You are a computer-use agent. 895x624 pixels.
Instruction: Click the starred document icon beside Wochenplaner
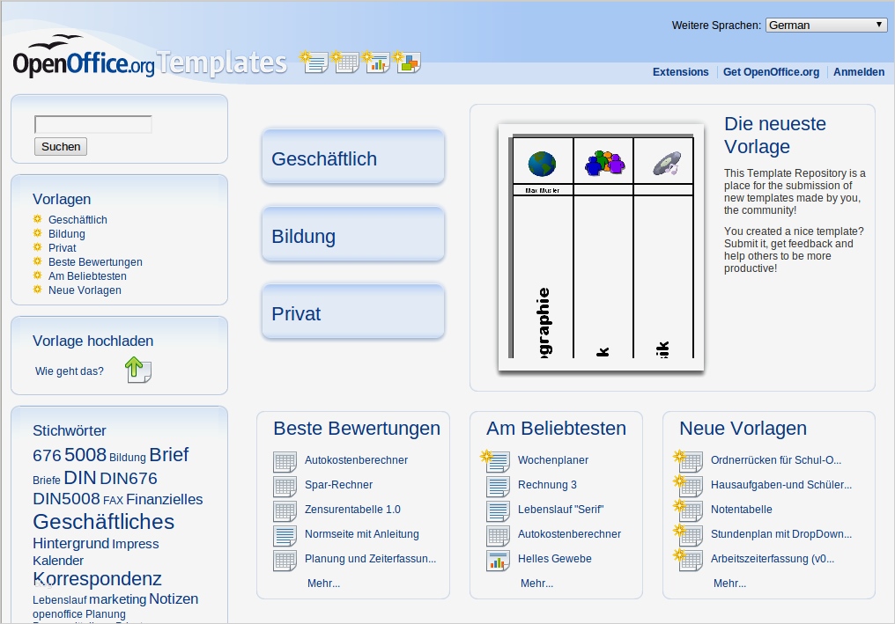498,460
